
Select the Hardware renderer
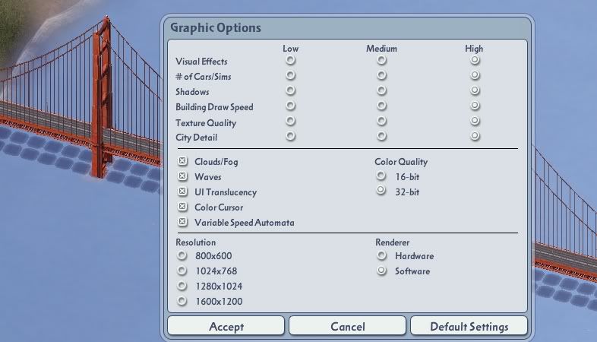tap(381, 255)
